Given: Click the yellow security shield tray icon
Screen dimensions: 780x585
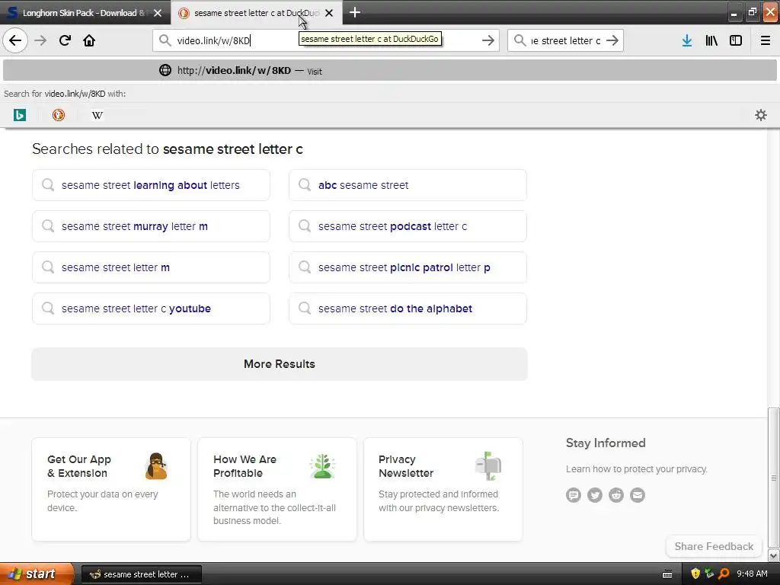Looking at the screenshot, I should [695, 574].
